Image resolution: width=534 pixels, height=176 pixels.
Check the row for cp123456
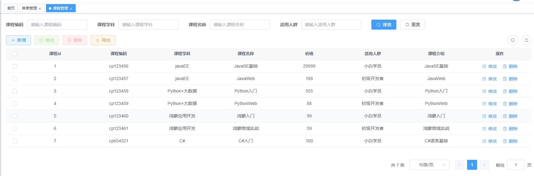[x=15, y=66]
